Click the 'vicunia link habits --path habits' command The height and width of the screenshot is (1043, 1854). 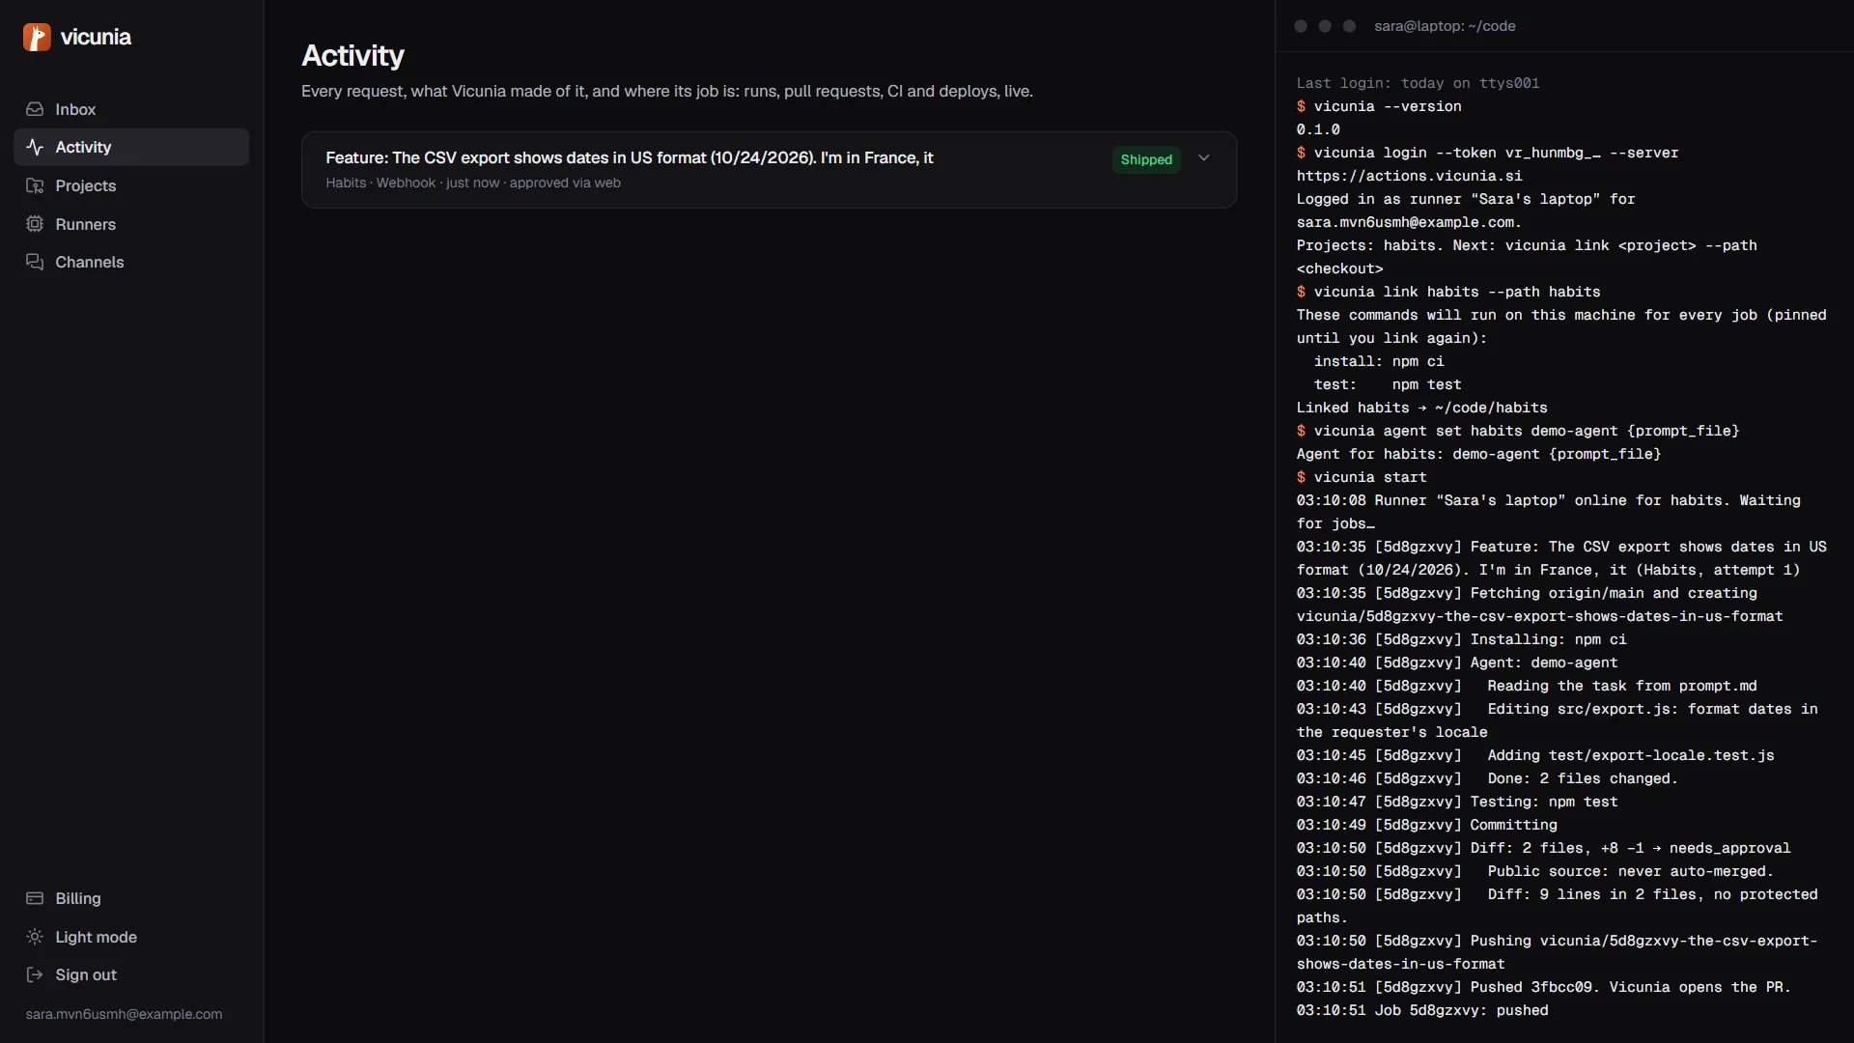[x=1448, y=292]
